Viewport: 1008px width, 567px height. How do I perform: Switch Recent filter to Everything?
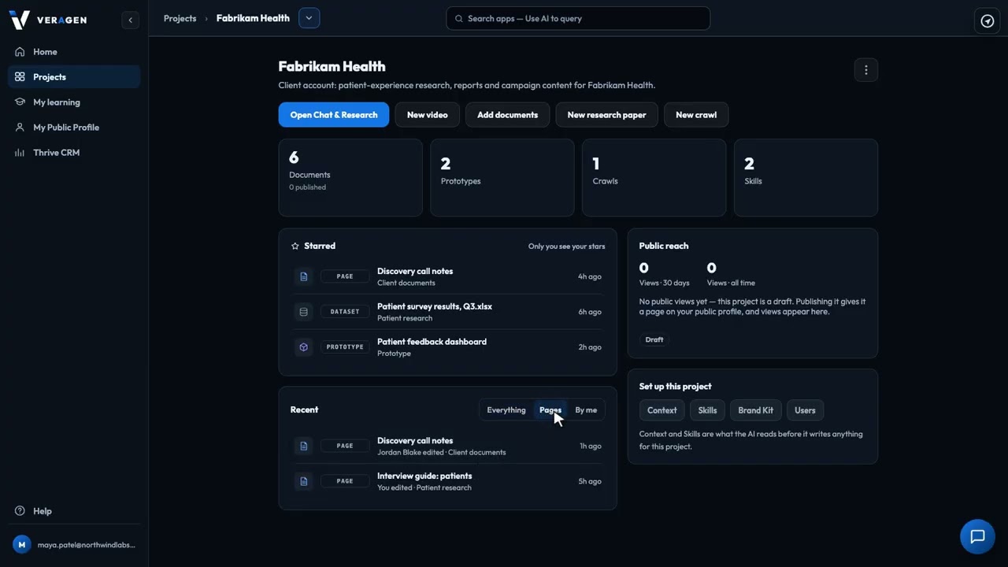pyautogui.click(x=506, y=410)
